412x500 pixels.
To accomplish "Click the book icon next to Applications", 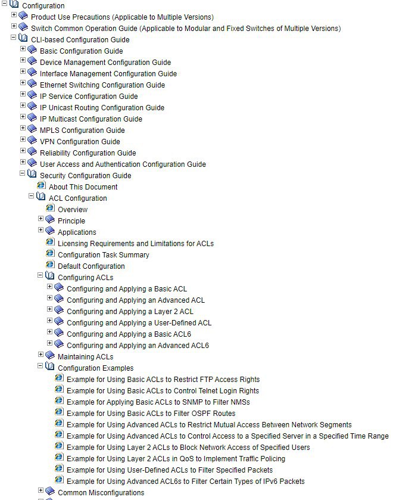I will [50, 231].
